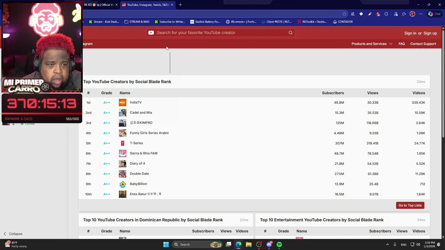This screenshot has height=250, width=445.
Task: Click Subscribers column header in top table
Action: (333, 93)
